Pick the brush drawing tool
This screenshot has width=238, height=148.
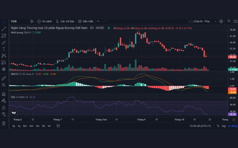4,42
